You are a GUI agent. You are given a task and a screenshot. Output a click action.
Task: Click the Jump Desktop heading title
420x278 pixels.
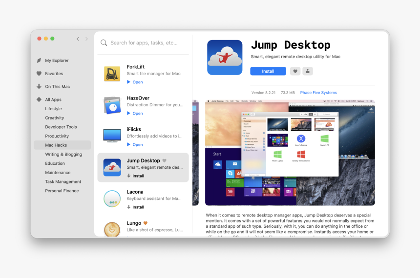291,45
